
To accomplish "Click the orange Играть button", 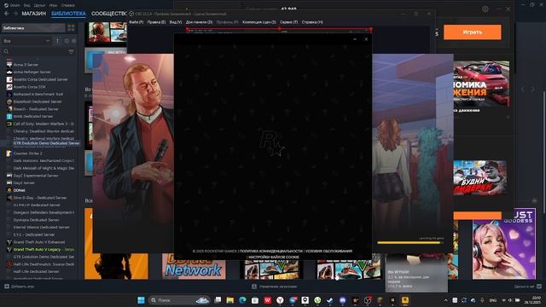I will point(472,32).
